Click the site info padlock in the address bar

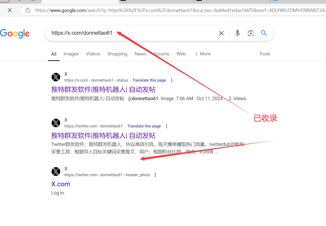28,10
